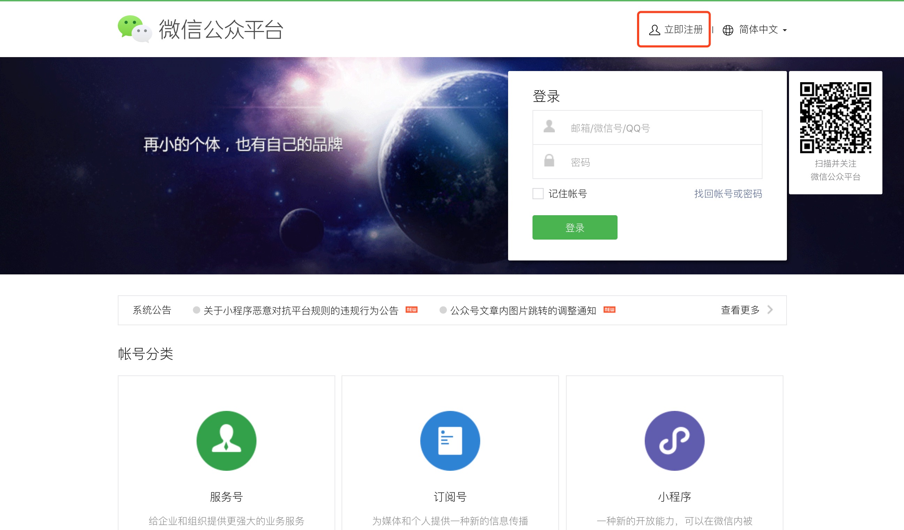This screenshot has width=904, height=530.
Task: Click the green 服务号 account icon
Action: (227, 441)
